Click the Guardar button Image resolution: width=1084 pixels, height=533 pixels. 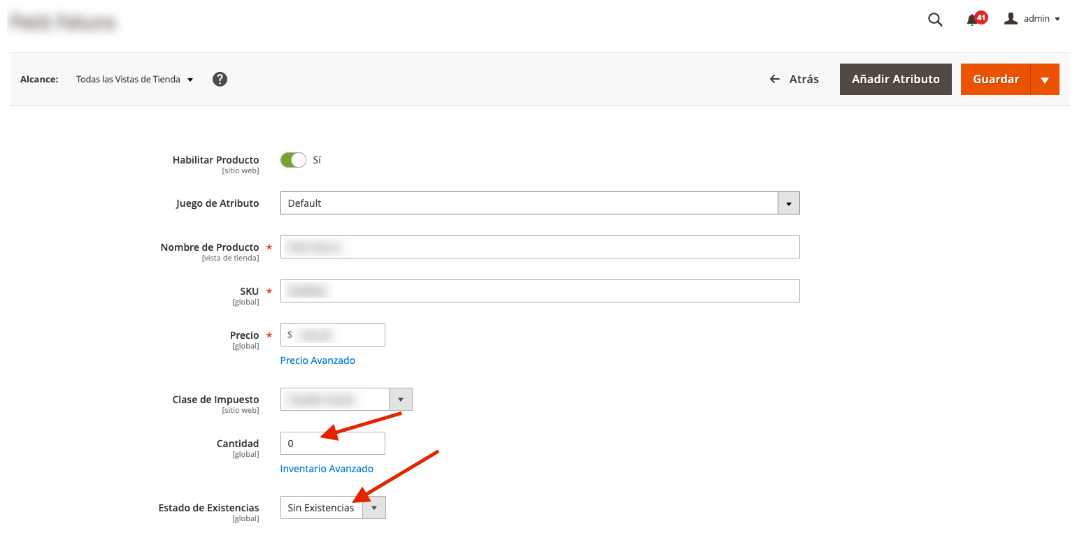995,79
